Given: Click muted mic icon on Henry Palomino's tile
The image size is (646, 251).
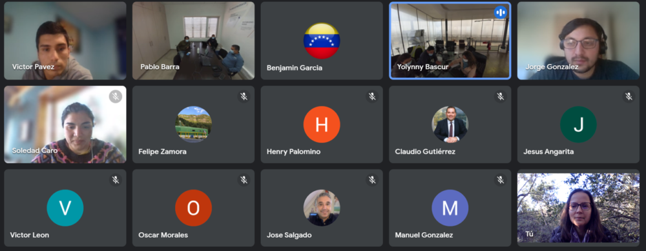Looking at the screenshot, I should 372,96.
